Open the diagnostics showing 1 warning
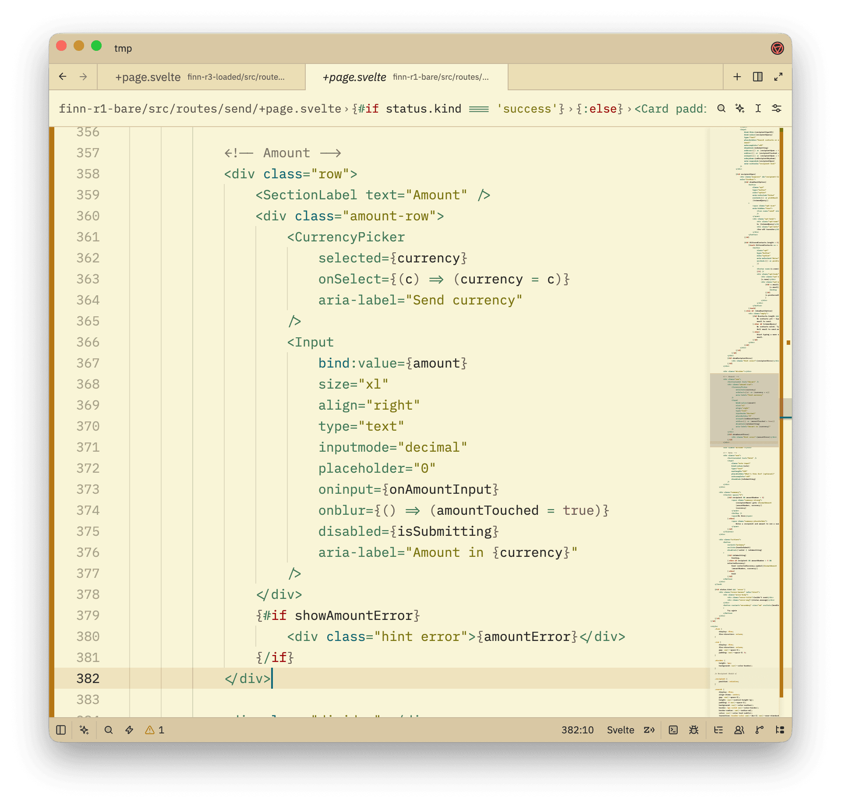Viewport: 841px width, 807px height. 155,730
